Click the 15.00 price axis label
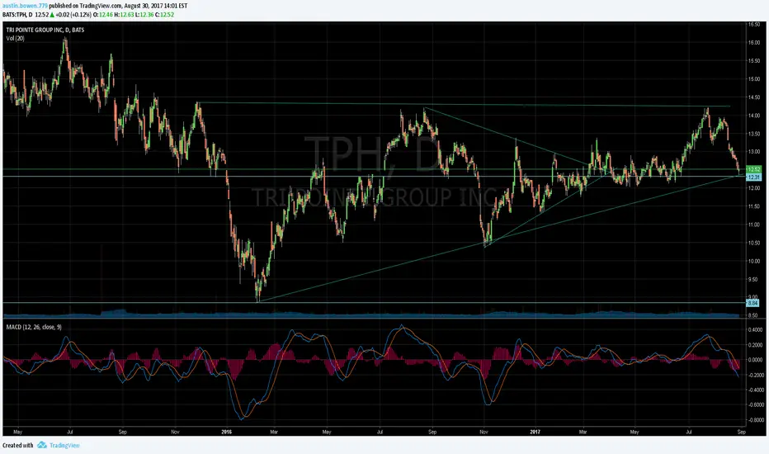 point(754,79)
